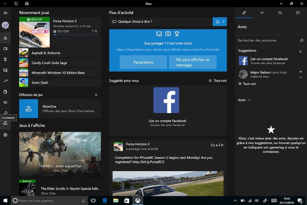307x205 pixels.
Task: Go to Home in the sidebar
Action: pyautogui.click(x=5, y=38)
